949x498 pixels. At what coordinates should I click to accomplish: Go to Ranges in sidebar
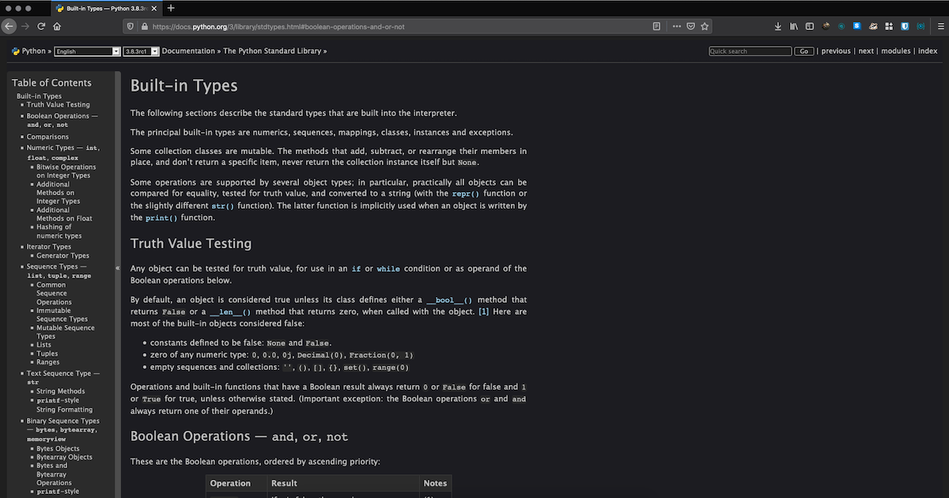pos(47,362)
